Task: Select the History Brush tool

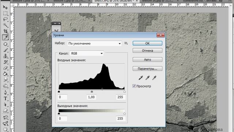Action: pyautogui.click(x=5, y=62)
